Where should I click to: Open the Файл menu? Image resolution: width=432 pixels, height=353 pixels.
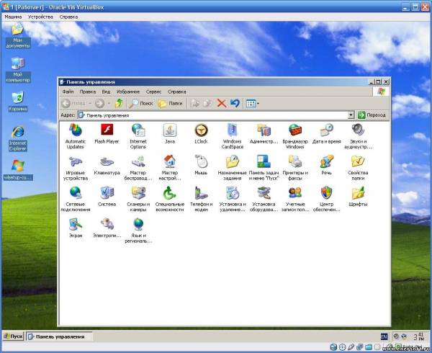pos(68,91)
